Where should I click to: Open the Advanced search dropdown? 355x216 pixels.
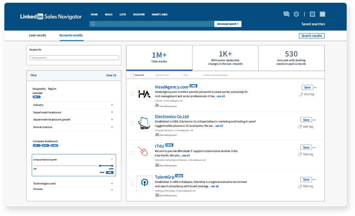228,24
